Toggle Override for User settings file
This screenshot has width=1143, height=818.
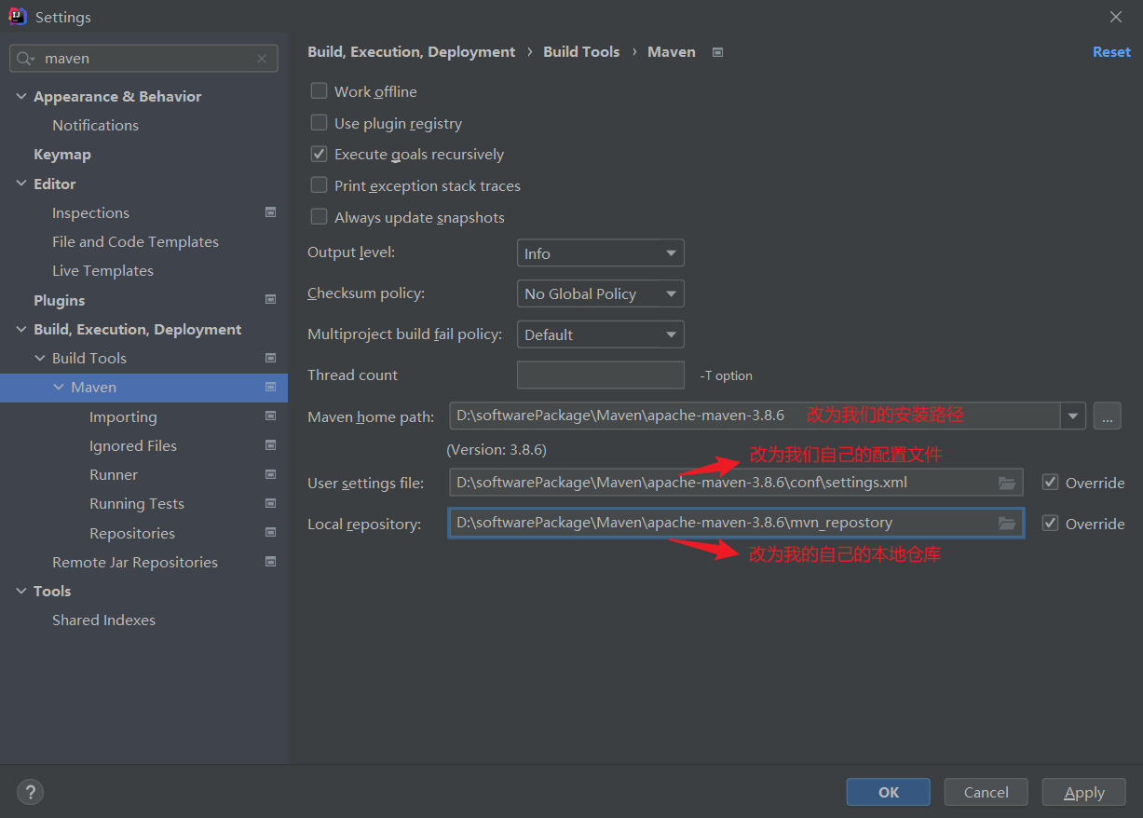pyautogui.click(x=1051, y=483)
